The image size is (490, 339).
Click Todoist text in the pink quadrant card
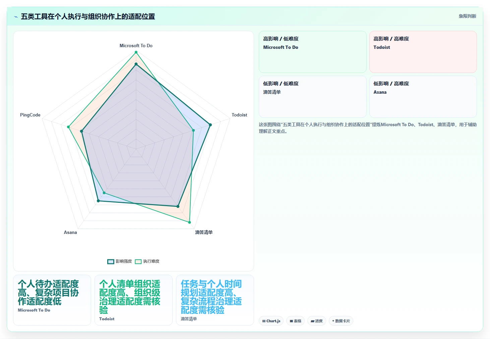[382, 47]
